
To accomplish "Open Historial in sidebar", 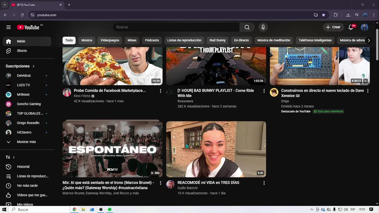I will coord(27,167).
